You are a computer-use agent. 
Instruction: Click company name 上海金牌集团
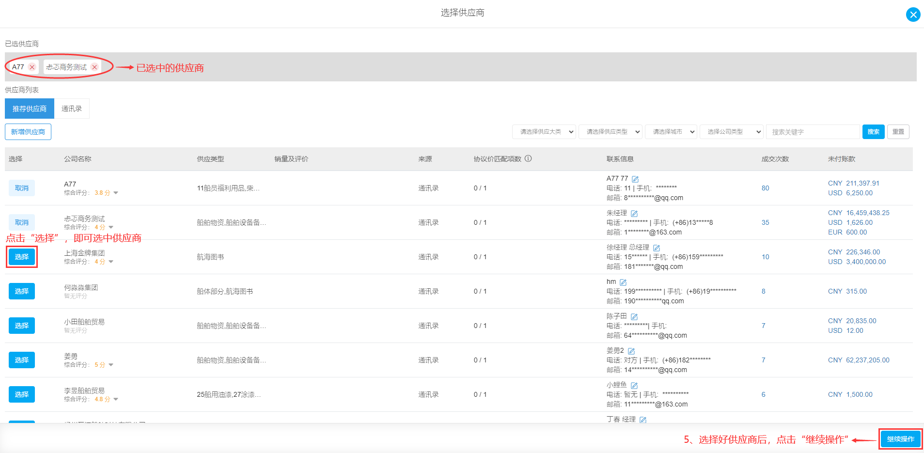coord(84,253)
